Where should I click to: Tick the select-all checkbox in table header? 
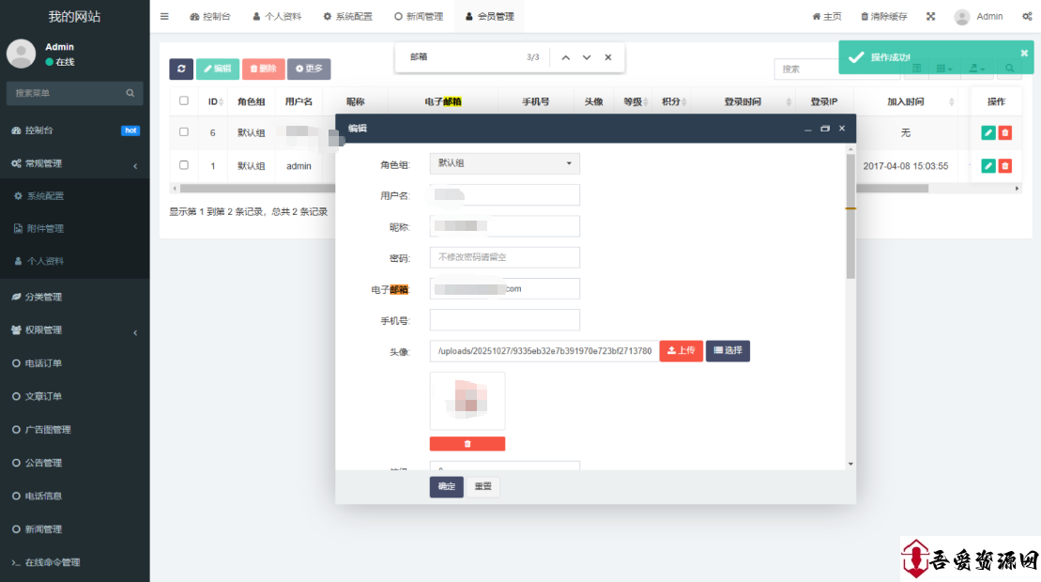click(184, 100)
